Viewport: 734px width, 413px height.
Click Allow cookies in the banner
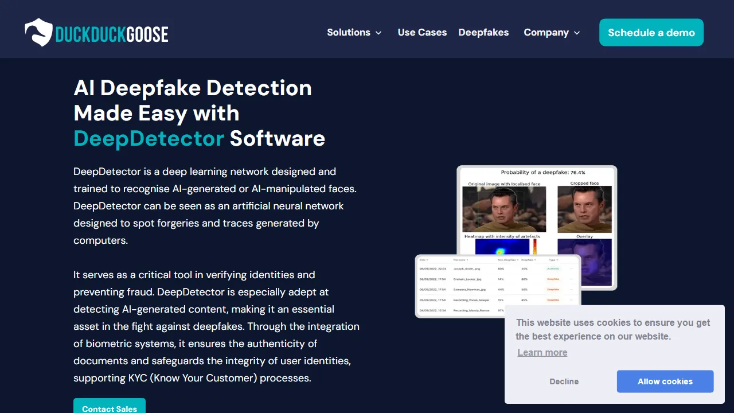(665, 381)
